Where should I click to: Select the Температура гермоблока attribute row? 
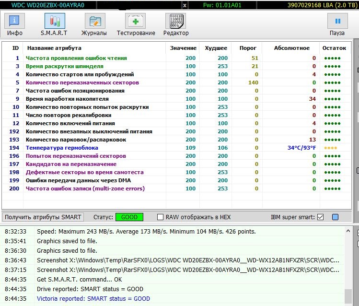[x=62, y=148]
